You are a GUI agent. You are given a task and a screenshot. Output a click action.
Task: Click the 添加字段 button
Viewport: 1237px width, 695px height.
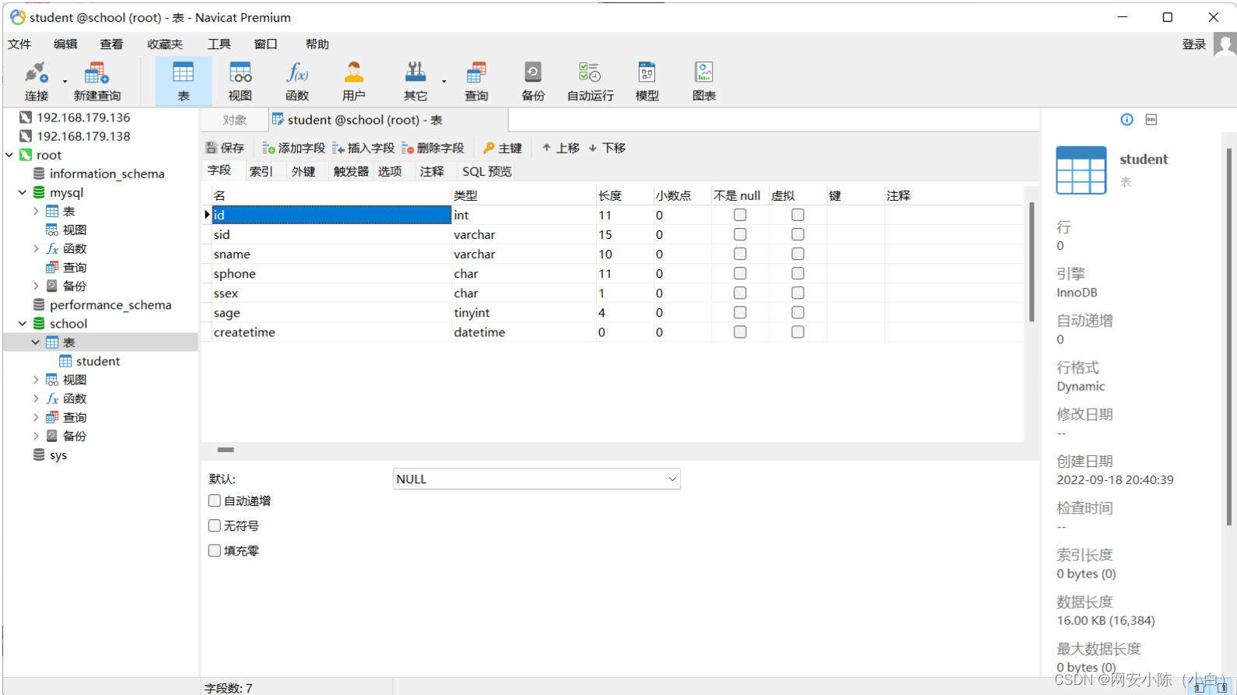pos(294,148)
